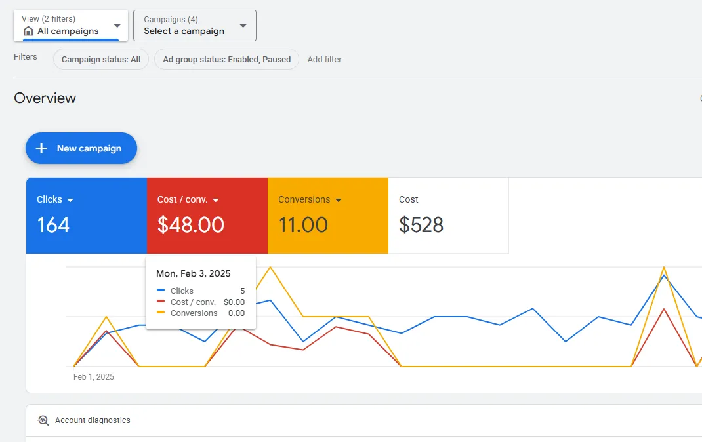This screenshot has width=702, height=442.
Task: Click the Feb 1, 2025 axis label
Action: click(x=94, y=376)
